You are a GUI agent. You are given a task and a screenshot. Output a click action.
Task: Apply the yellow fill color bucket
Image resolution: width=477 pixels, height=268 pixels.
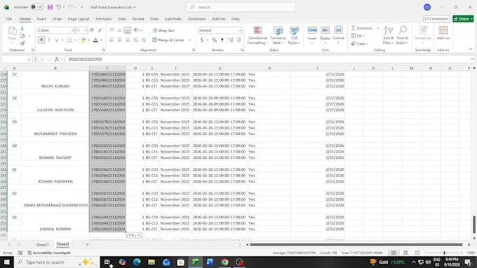tap(83, 40)
